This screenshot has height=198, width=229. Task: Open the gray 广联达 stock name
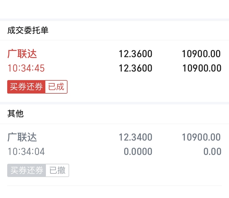pyautogui.click(x=22, y=137)
